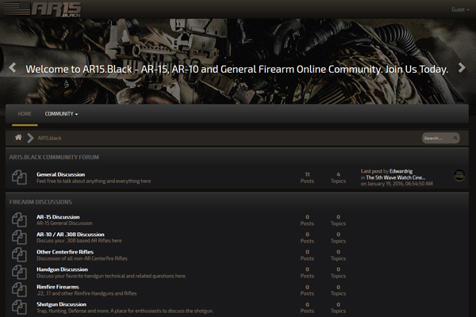
Task: Open Other Centerfire Rifles forum
Action: click(65, 252)
